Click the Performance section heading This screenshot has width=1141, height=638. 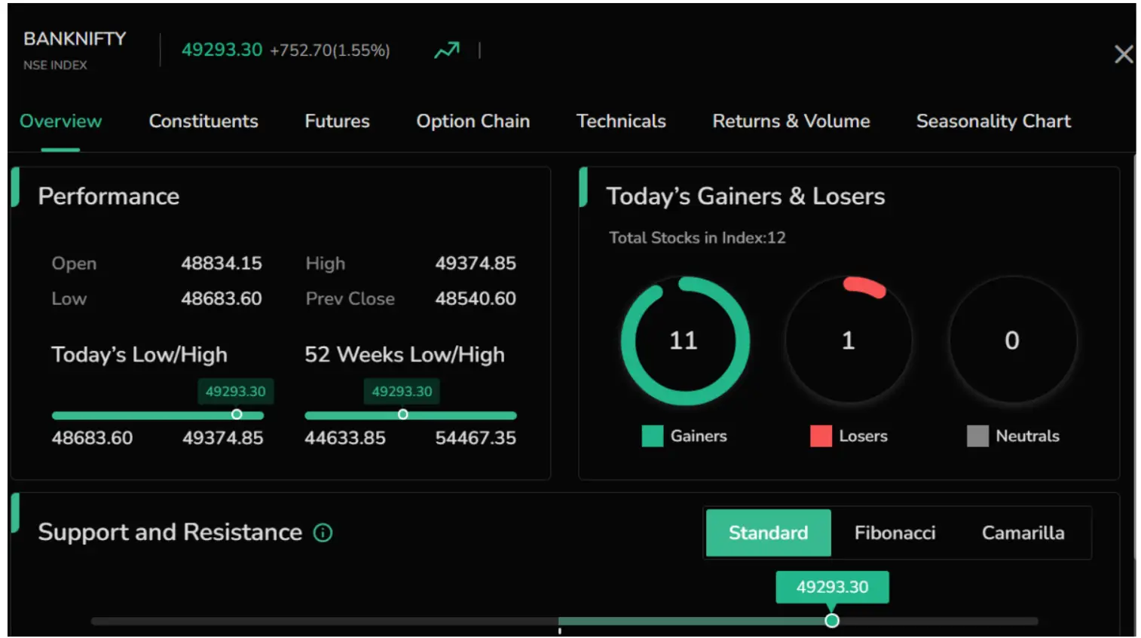[109, 197]
